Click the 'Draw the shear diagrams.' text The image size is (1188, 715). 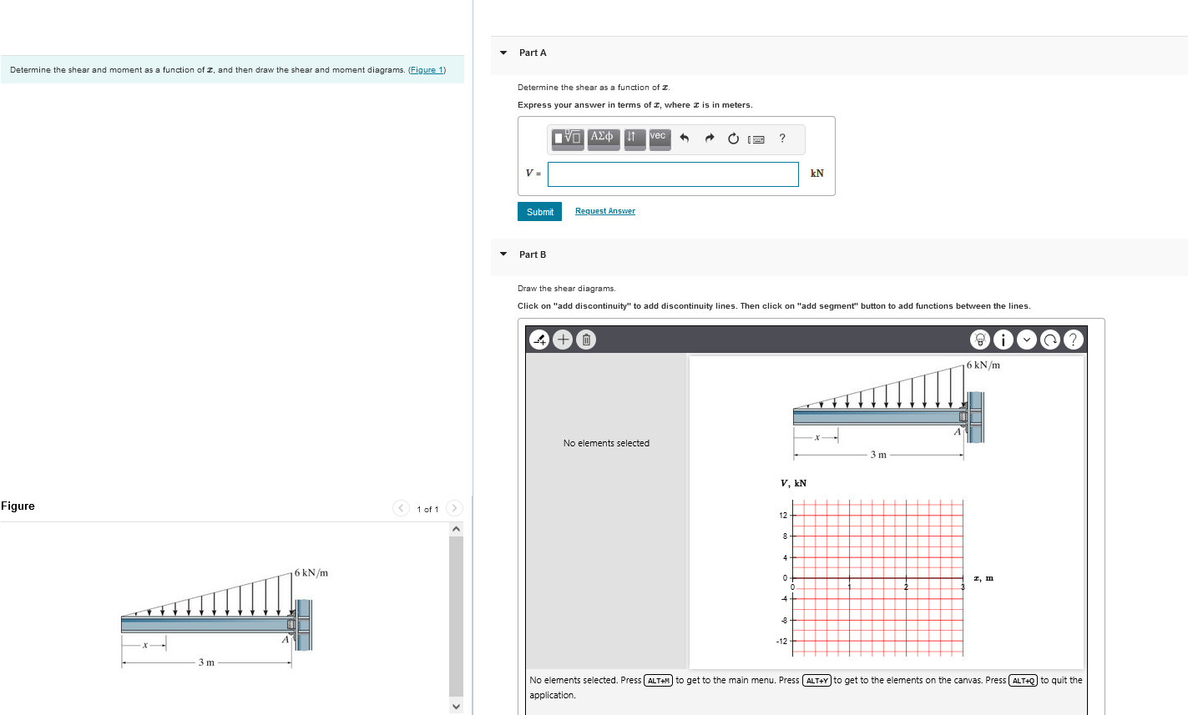(567, 289)
